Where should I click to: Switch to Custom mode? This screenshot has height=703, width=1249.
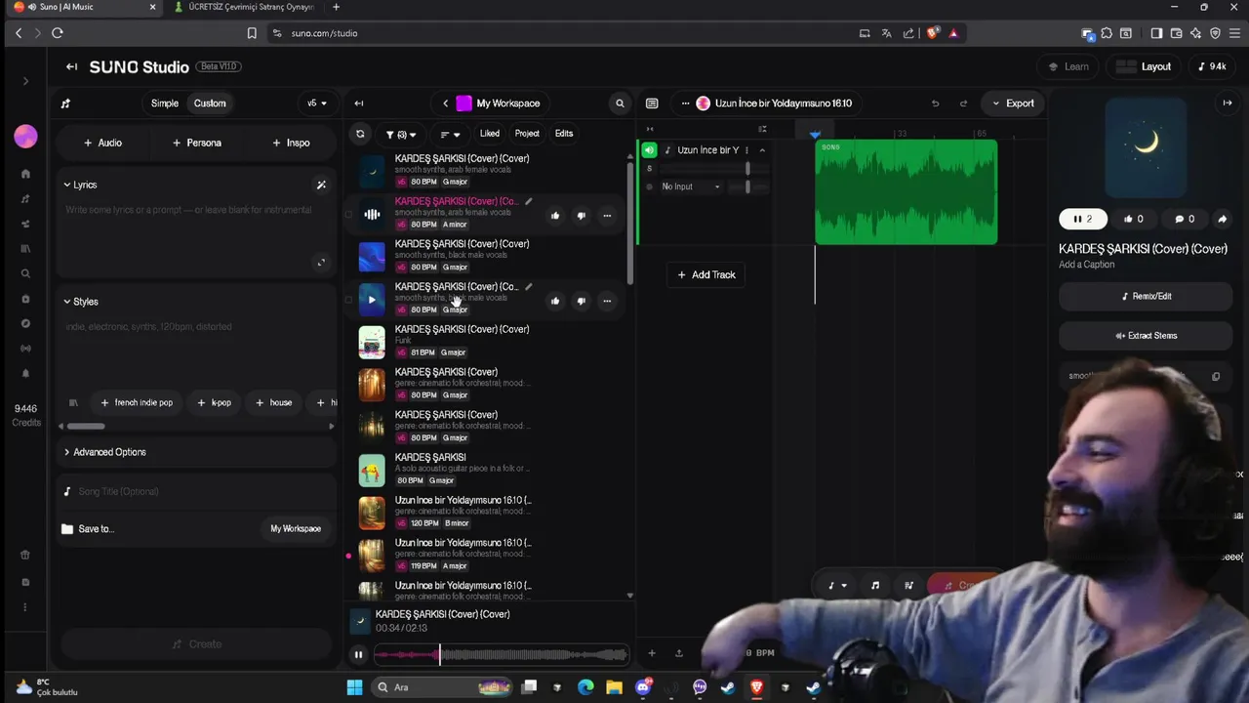click(210, 103)
